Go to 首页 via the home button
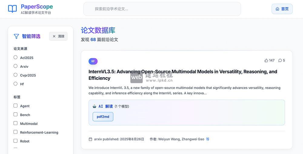Screen dimensions: 303x154 pyautogui.click(x=282, y=9)
